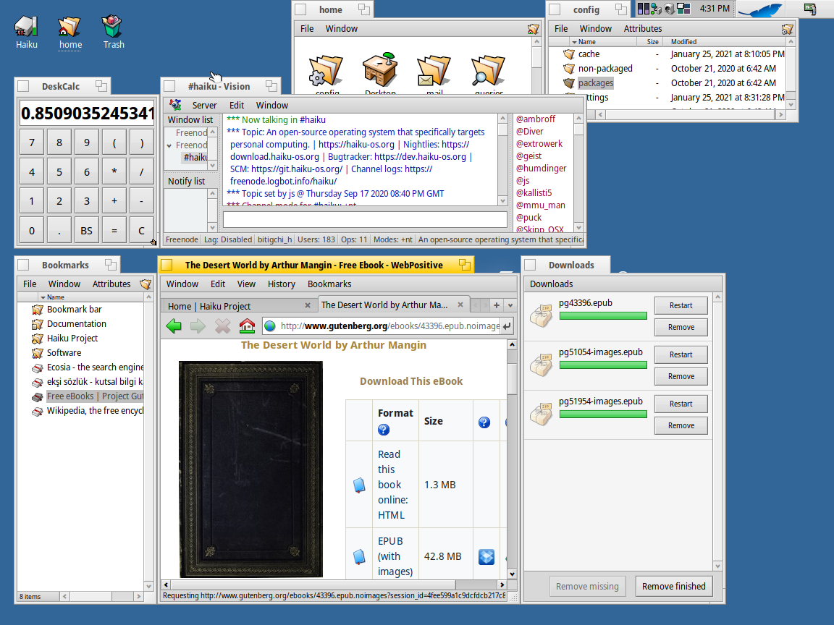
Task: Open History menu in WebPositive
Action: (282, 284)
